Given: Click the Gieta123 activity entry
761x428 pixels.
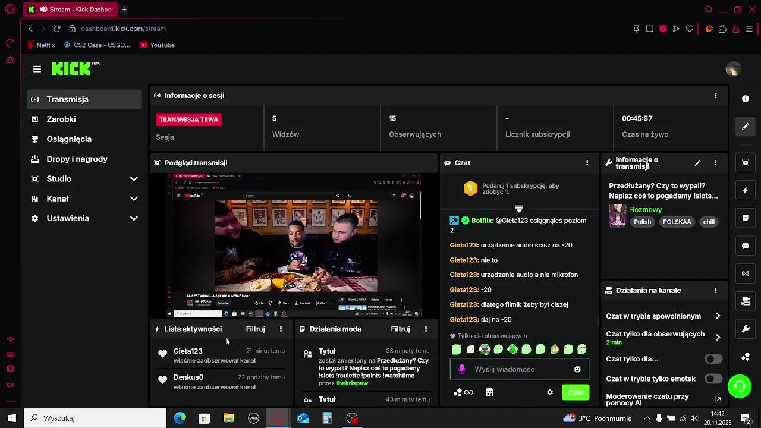Looking at the screenshot, I should tap(221, 355).
